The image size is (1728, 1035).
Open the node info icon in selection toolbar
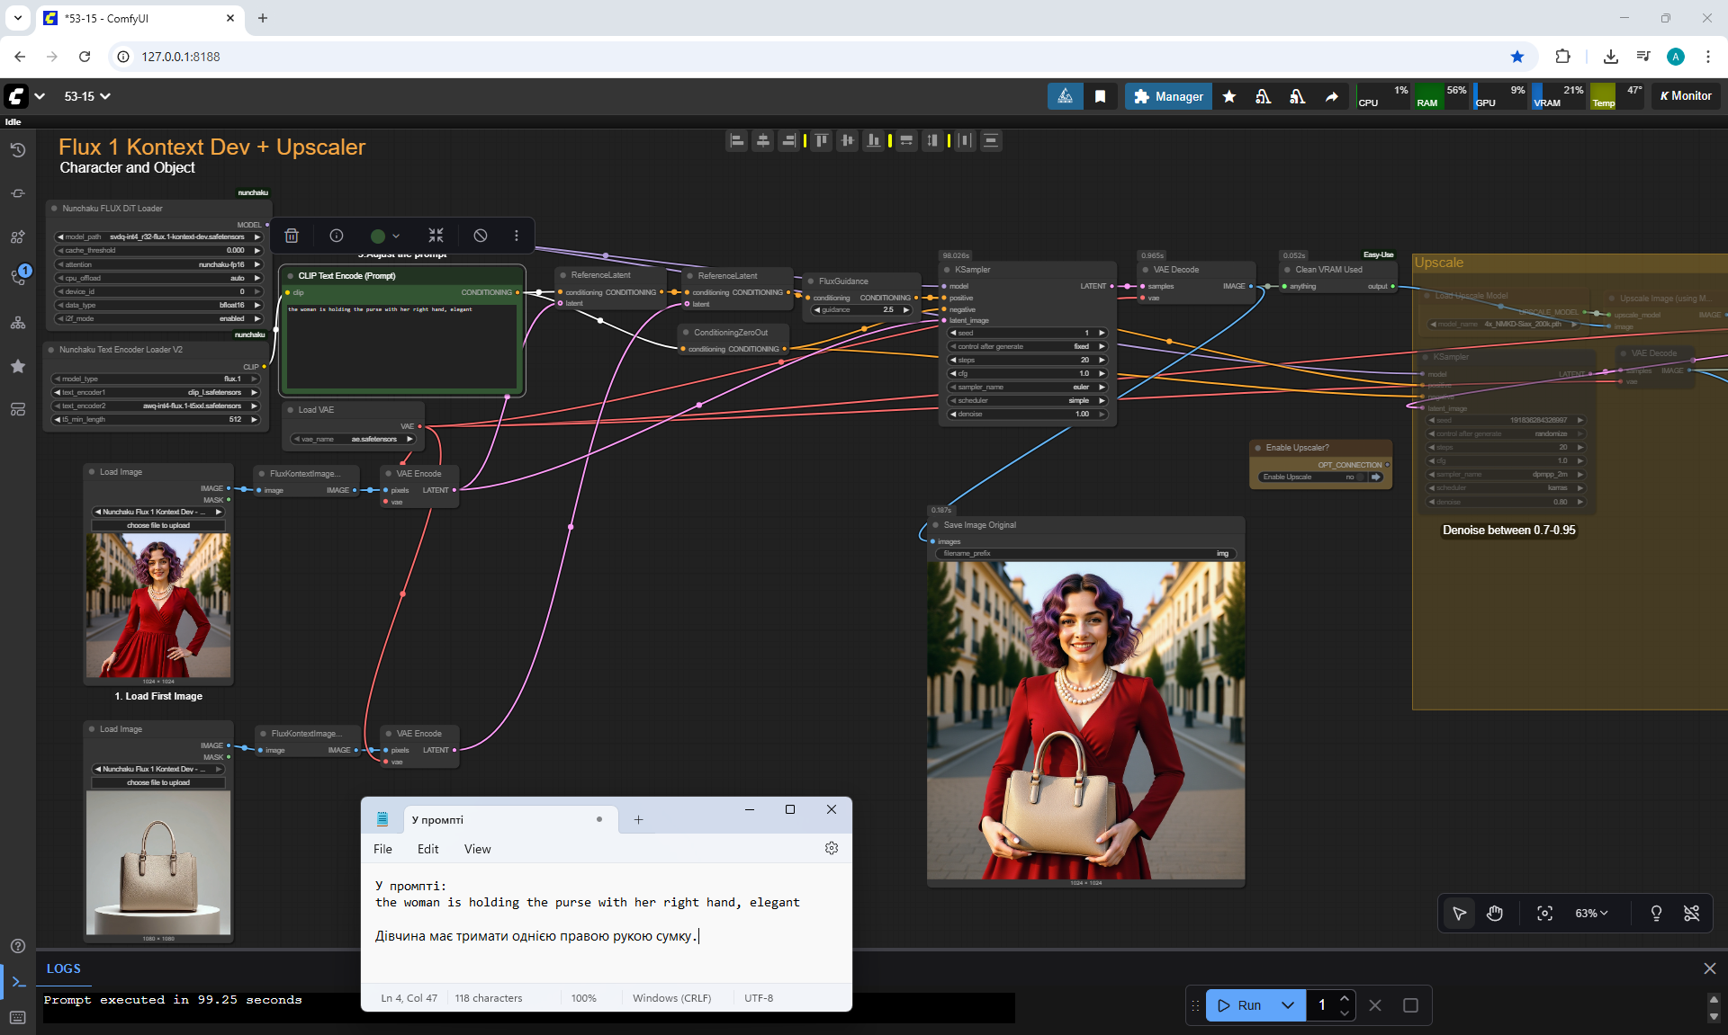[337, 236]
